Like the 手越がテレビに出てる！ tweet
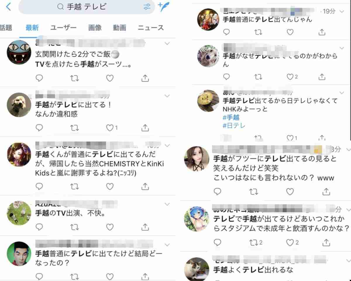 click(x=112, y=128)
